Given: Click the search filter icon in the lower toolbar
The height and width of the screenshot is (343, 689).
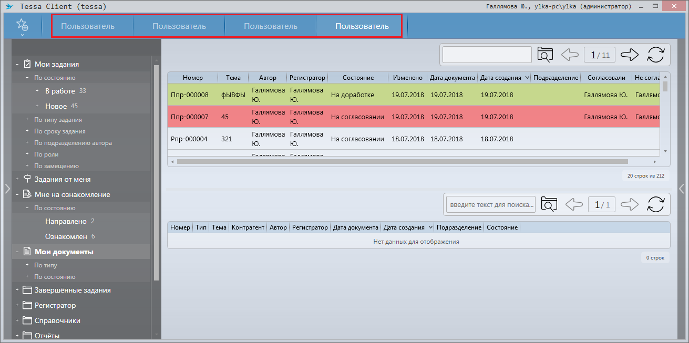Looking at the screenshot, I should pos(549,204).
